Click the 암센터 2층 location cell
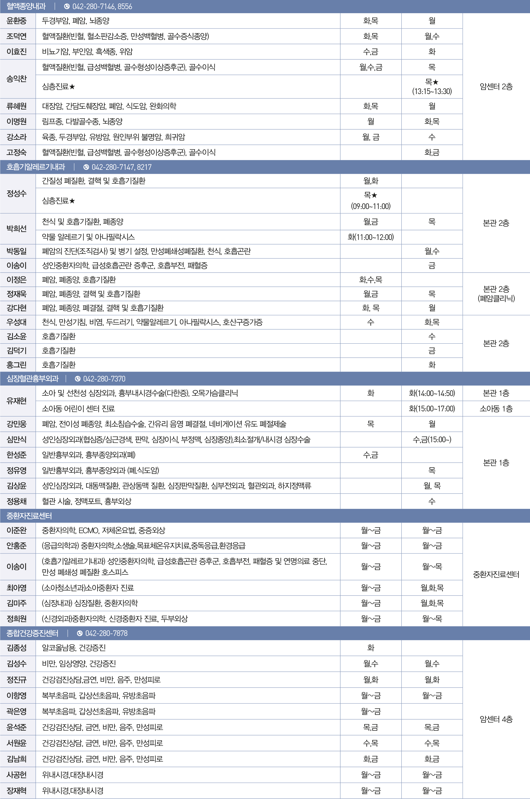This screenshot has height=799, width=530. 496,87
